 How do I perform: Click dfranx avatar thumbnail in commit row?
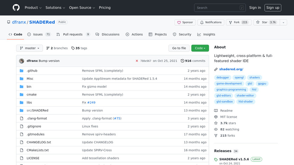pos(22,61)
